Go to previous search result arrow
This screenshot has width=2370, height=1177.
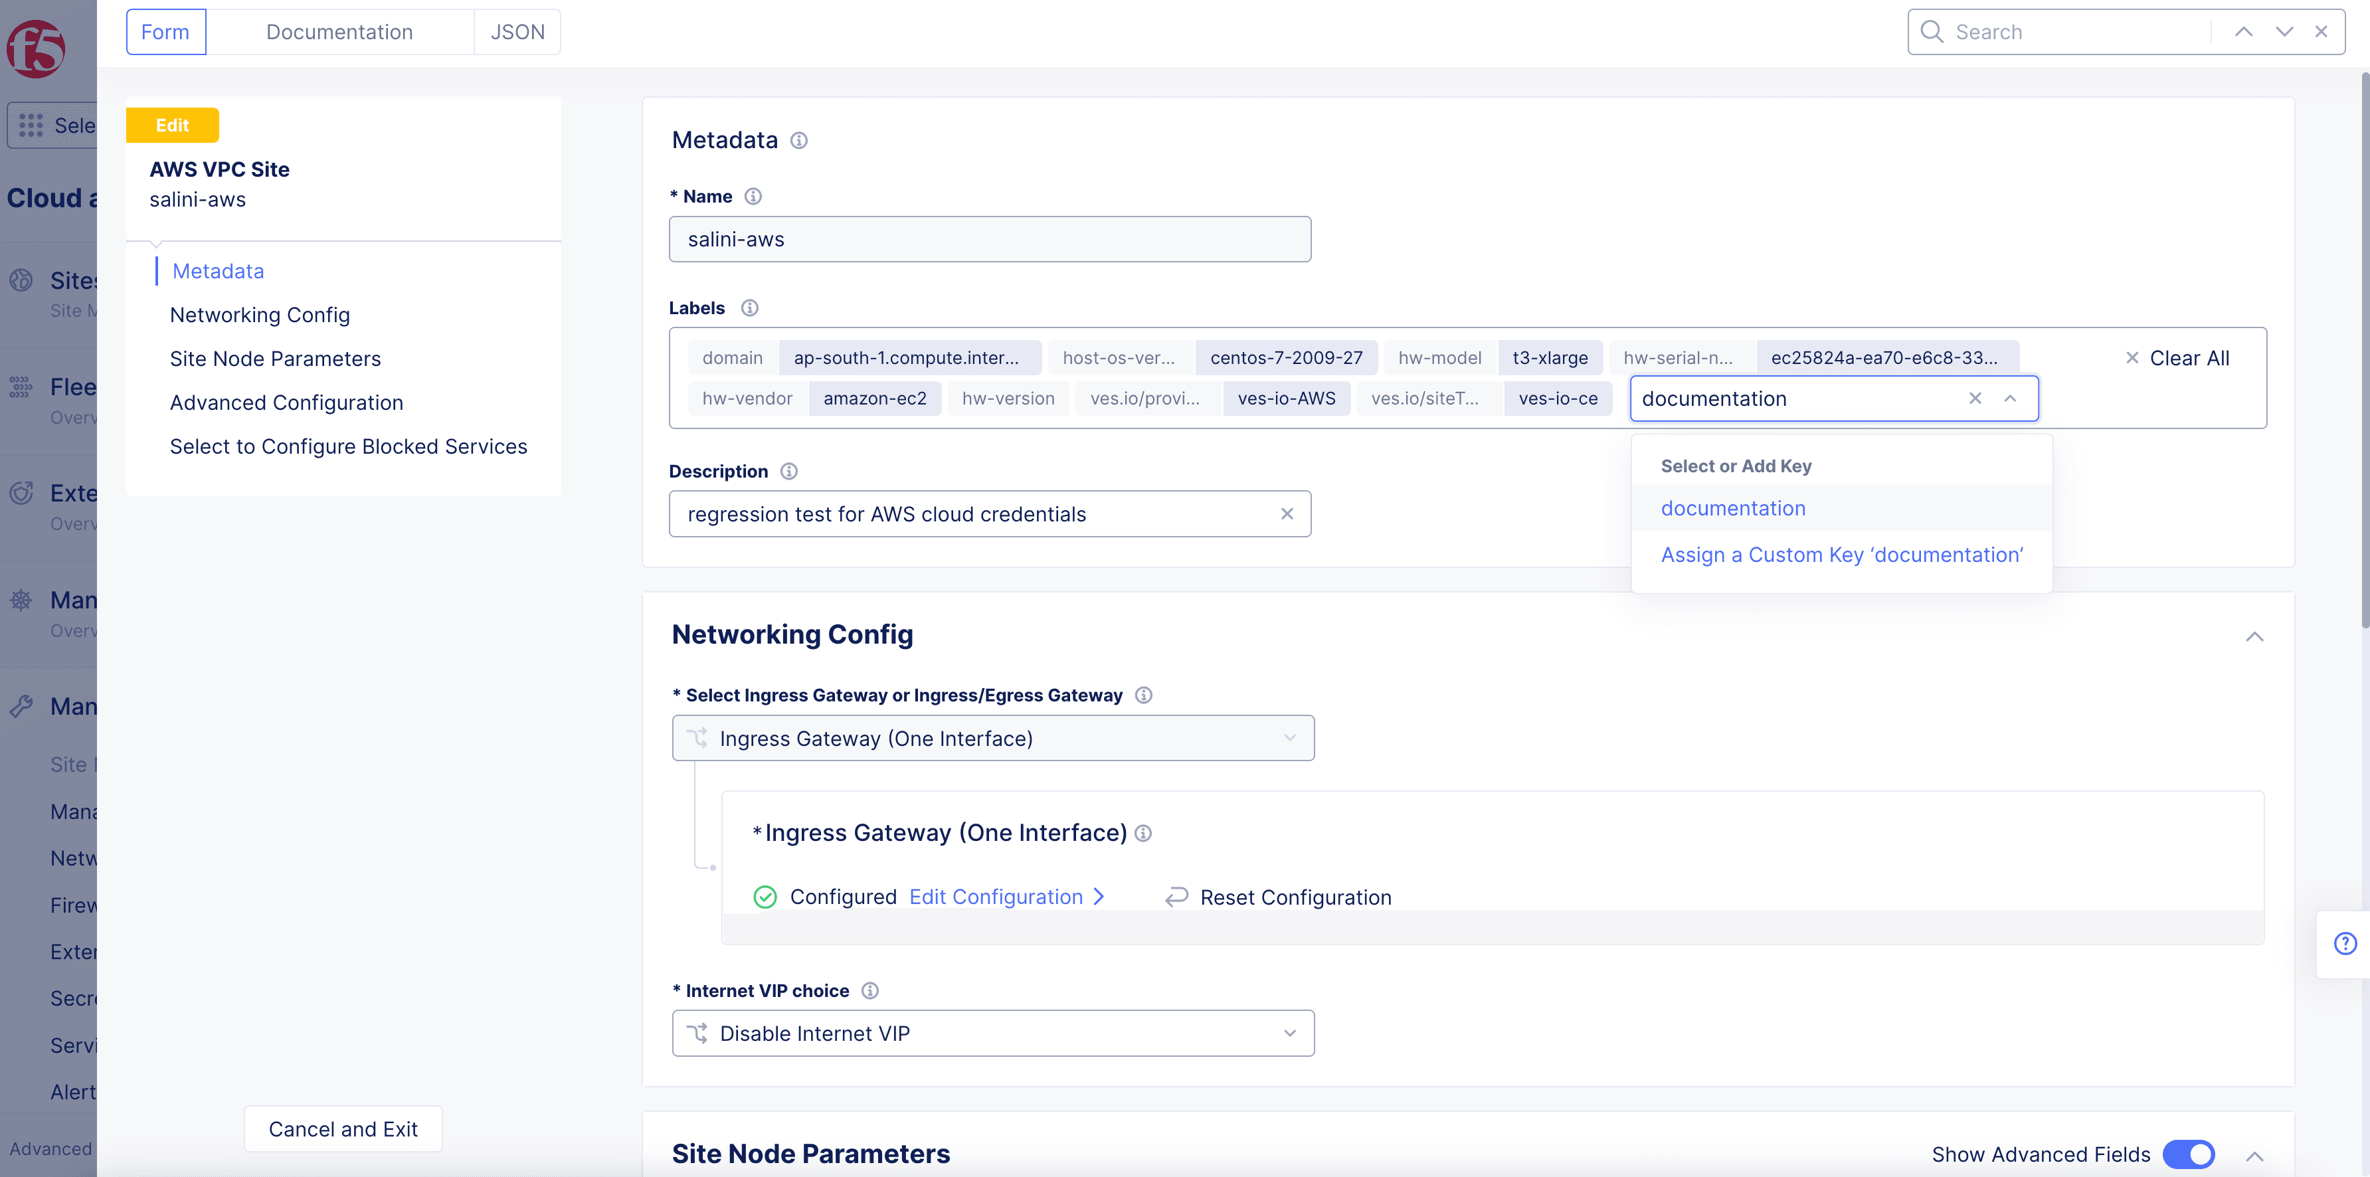pos(2243,32)
